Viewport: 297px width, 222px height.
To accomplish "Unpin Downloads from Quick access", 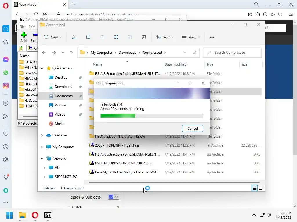I will point(81,87).
